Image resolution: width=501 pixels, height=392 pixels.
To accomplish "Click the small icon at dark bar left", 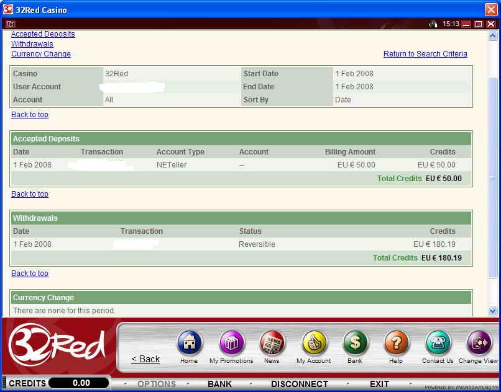I will pyautogui.click(x=11, y=24).
